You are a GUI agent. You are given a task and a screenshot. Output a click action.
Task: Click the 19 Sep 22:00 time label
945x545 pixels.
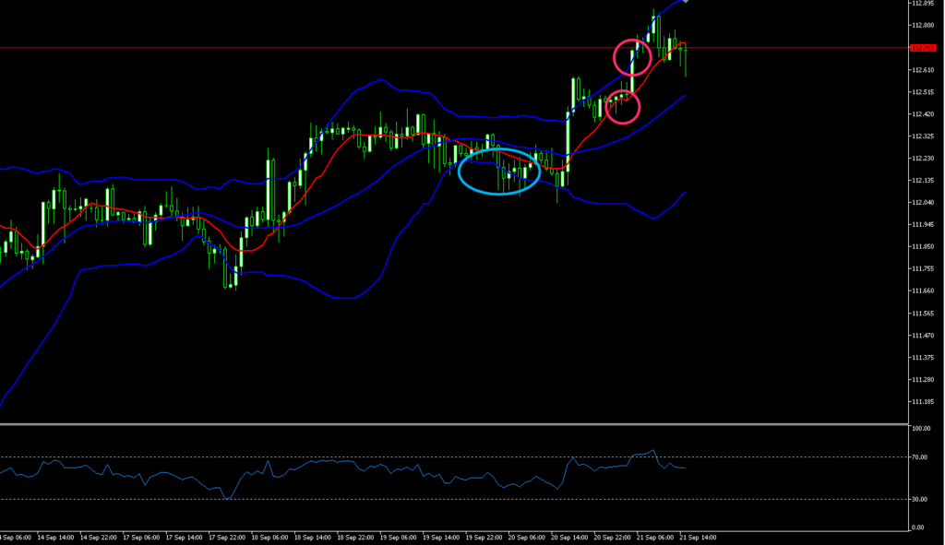[484, 538]
